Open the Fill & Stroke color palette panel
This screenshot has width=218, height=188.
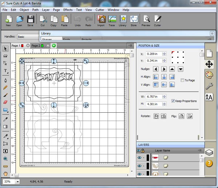209,75
